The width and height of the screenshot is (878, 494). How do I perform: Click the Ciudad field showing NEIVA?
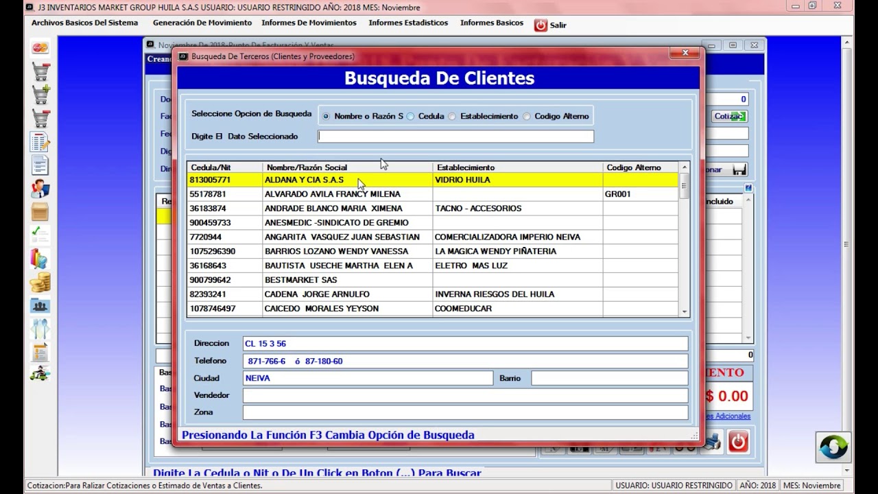[x=368, y=378]
